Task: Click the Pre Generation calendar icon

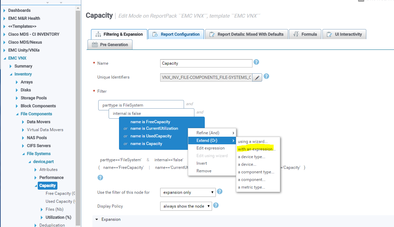Action: [95, 45]
